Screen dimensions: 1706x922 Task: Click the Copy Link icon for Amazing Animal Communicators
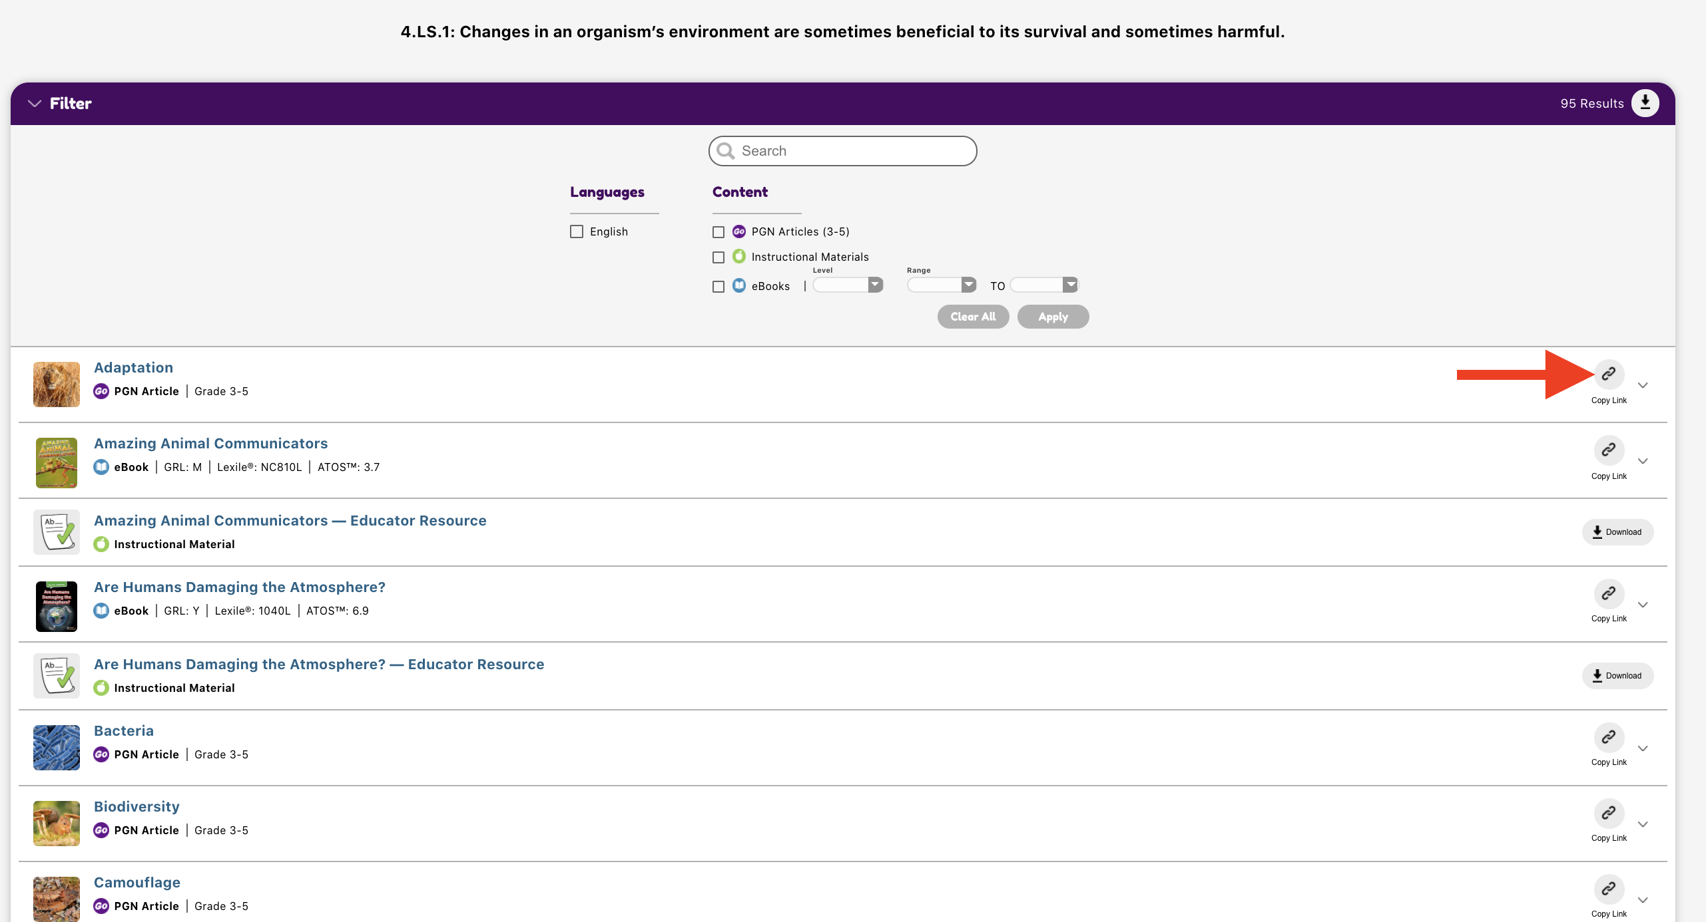tap(1608, 450)
